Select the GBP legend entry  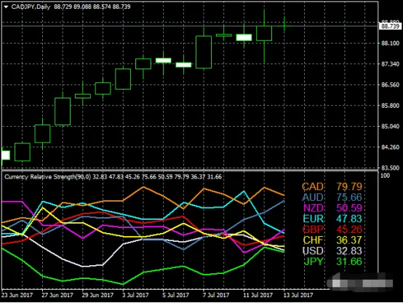[x=313, y=229]
